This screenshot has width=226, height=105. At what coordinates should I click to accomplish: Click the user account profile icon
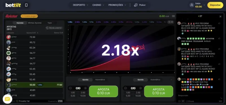click(192, 5)
